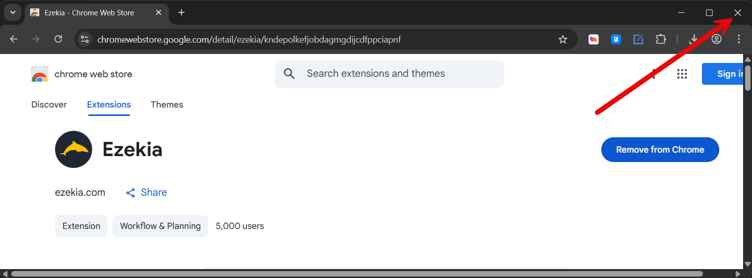Open the Chrome three-dot menu
The height and width of the screenshot is (278, 752).
(739, 39)
